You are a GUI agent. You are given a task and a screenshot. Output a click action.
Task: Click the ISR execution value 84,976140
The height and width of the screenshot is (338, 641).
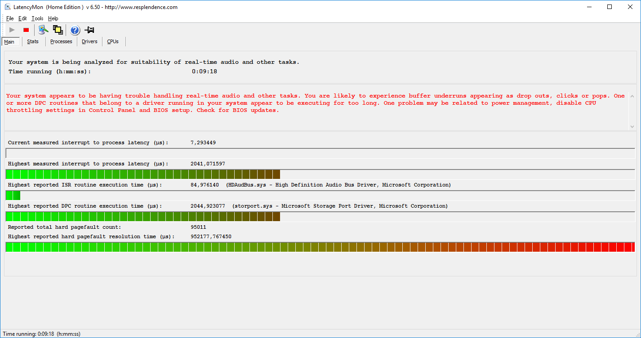coord(205,185)
